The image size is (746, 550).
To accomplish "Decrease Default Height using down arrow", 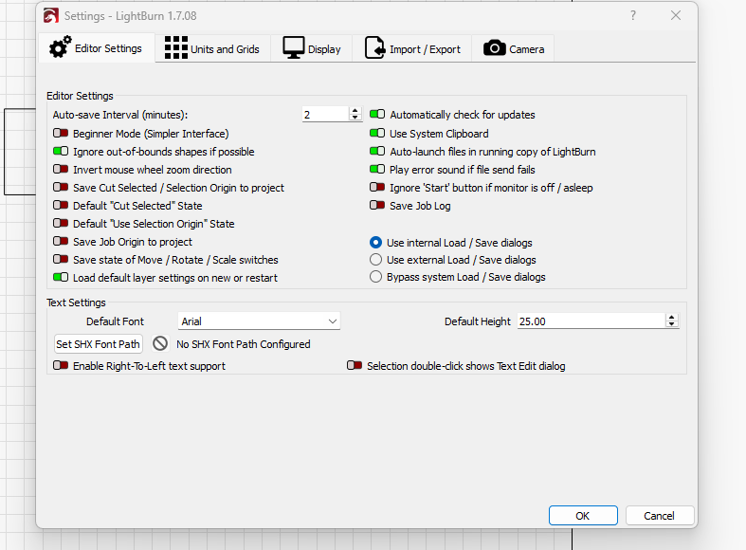I will (x=672, y=325).
